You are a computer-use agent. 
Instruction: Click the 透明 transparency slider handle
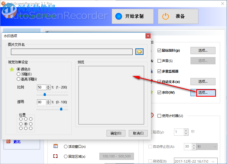[61, 109]
